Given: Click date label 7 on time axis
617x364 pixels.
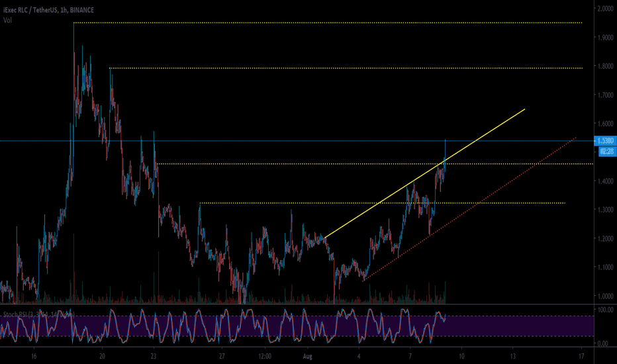Looking at the screenshot, I should tap(410, 357).
